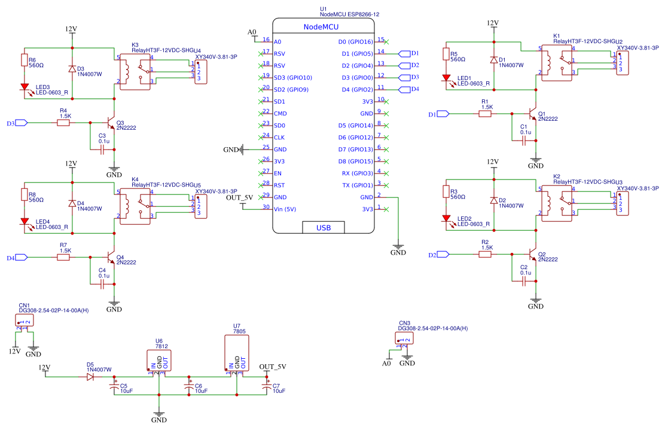Click the 12V label left of diode D5
665x430 pixels.
(44, 367)
